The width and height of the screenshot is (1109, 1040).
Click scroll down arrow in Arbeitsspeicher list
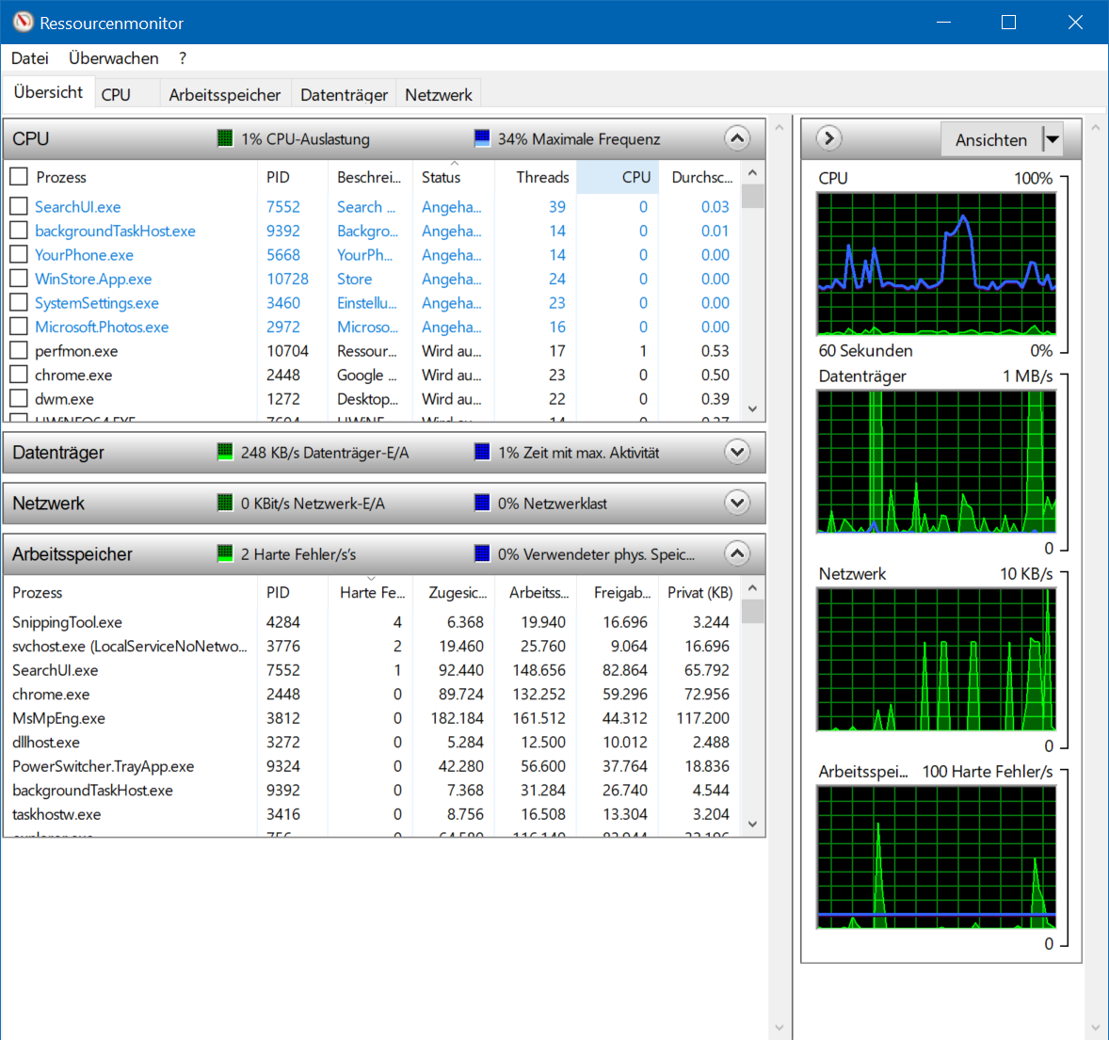(x=752, y=824)
